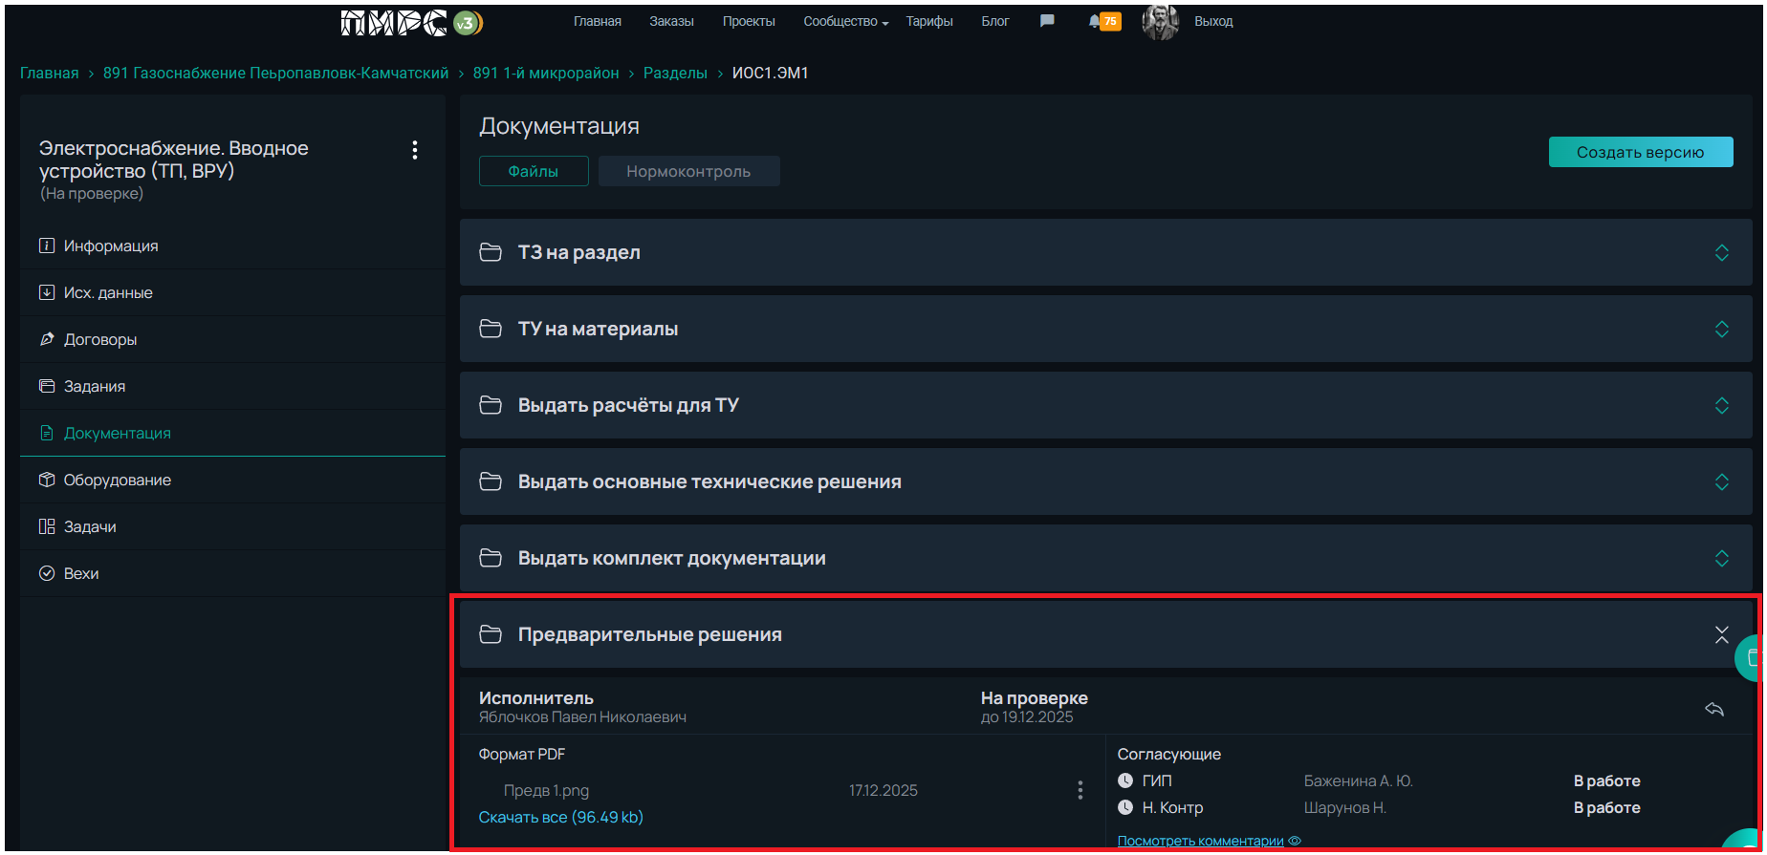Open the chat messages icon

(1047, 21)
